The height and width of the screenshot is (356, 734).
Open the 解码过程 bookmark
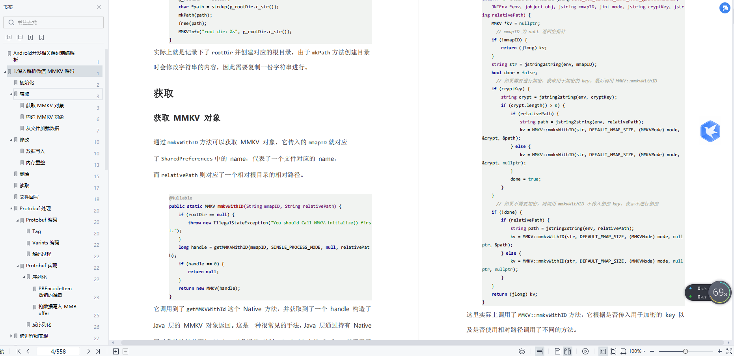(x=42, y=254)
